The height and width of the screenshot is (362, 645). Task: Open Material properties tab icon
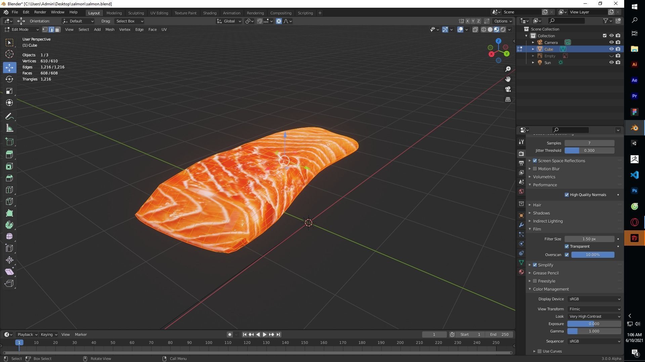click(x=521, y=272)
